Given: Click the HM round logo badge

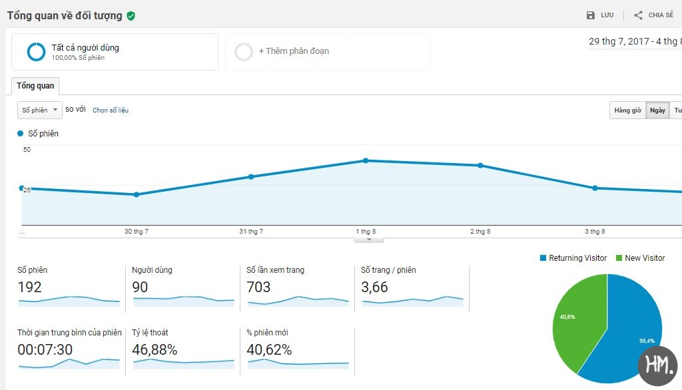Looking at the screenshot, I should pyautogui.click(x=657, y=365).
